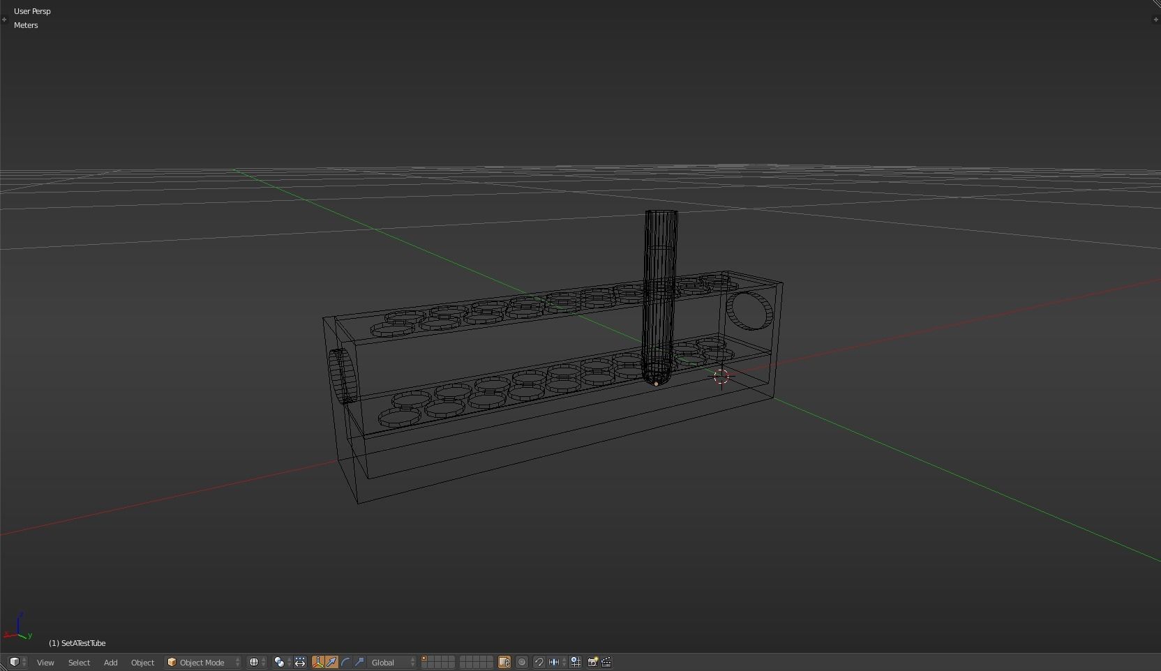1161x671 pixels.
Task: Select the scale manipulator icon
Action: pos(359,662)
